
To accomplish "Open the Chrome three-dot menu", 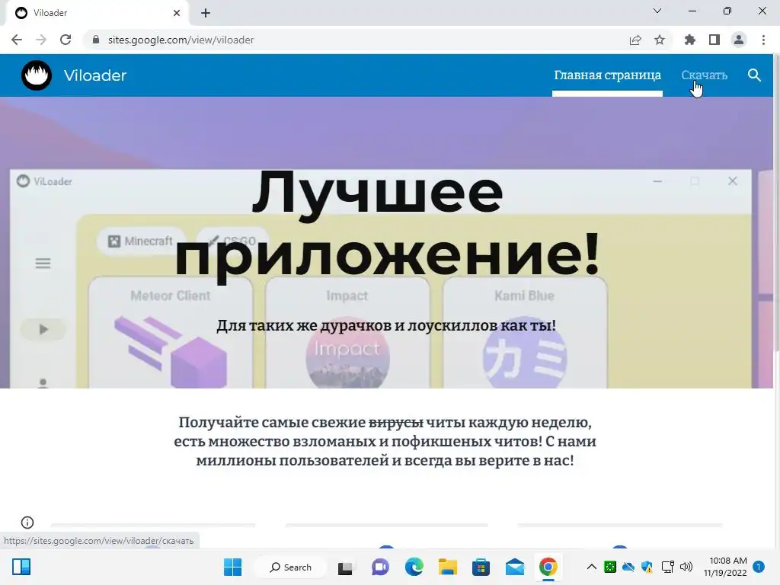I will (x=763, y=40).
